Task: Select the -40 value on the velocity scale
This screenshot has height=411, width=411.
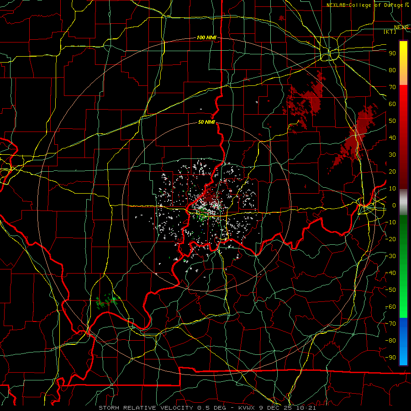Action: [x=390, y=273]
